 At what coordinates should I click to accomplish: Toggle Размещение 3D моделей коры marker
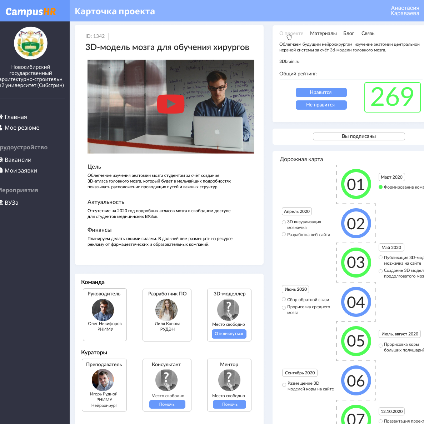[284, 385]
